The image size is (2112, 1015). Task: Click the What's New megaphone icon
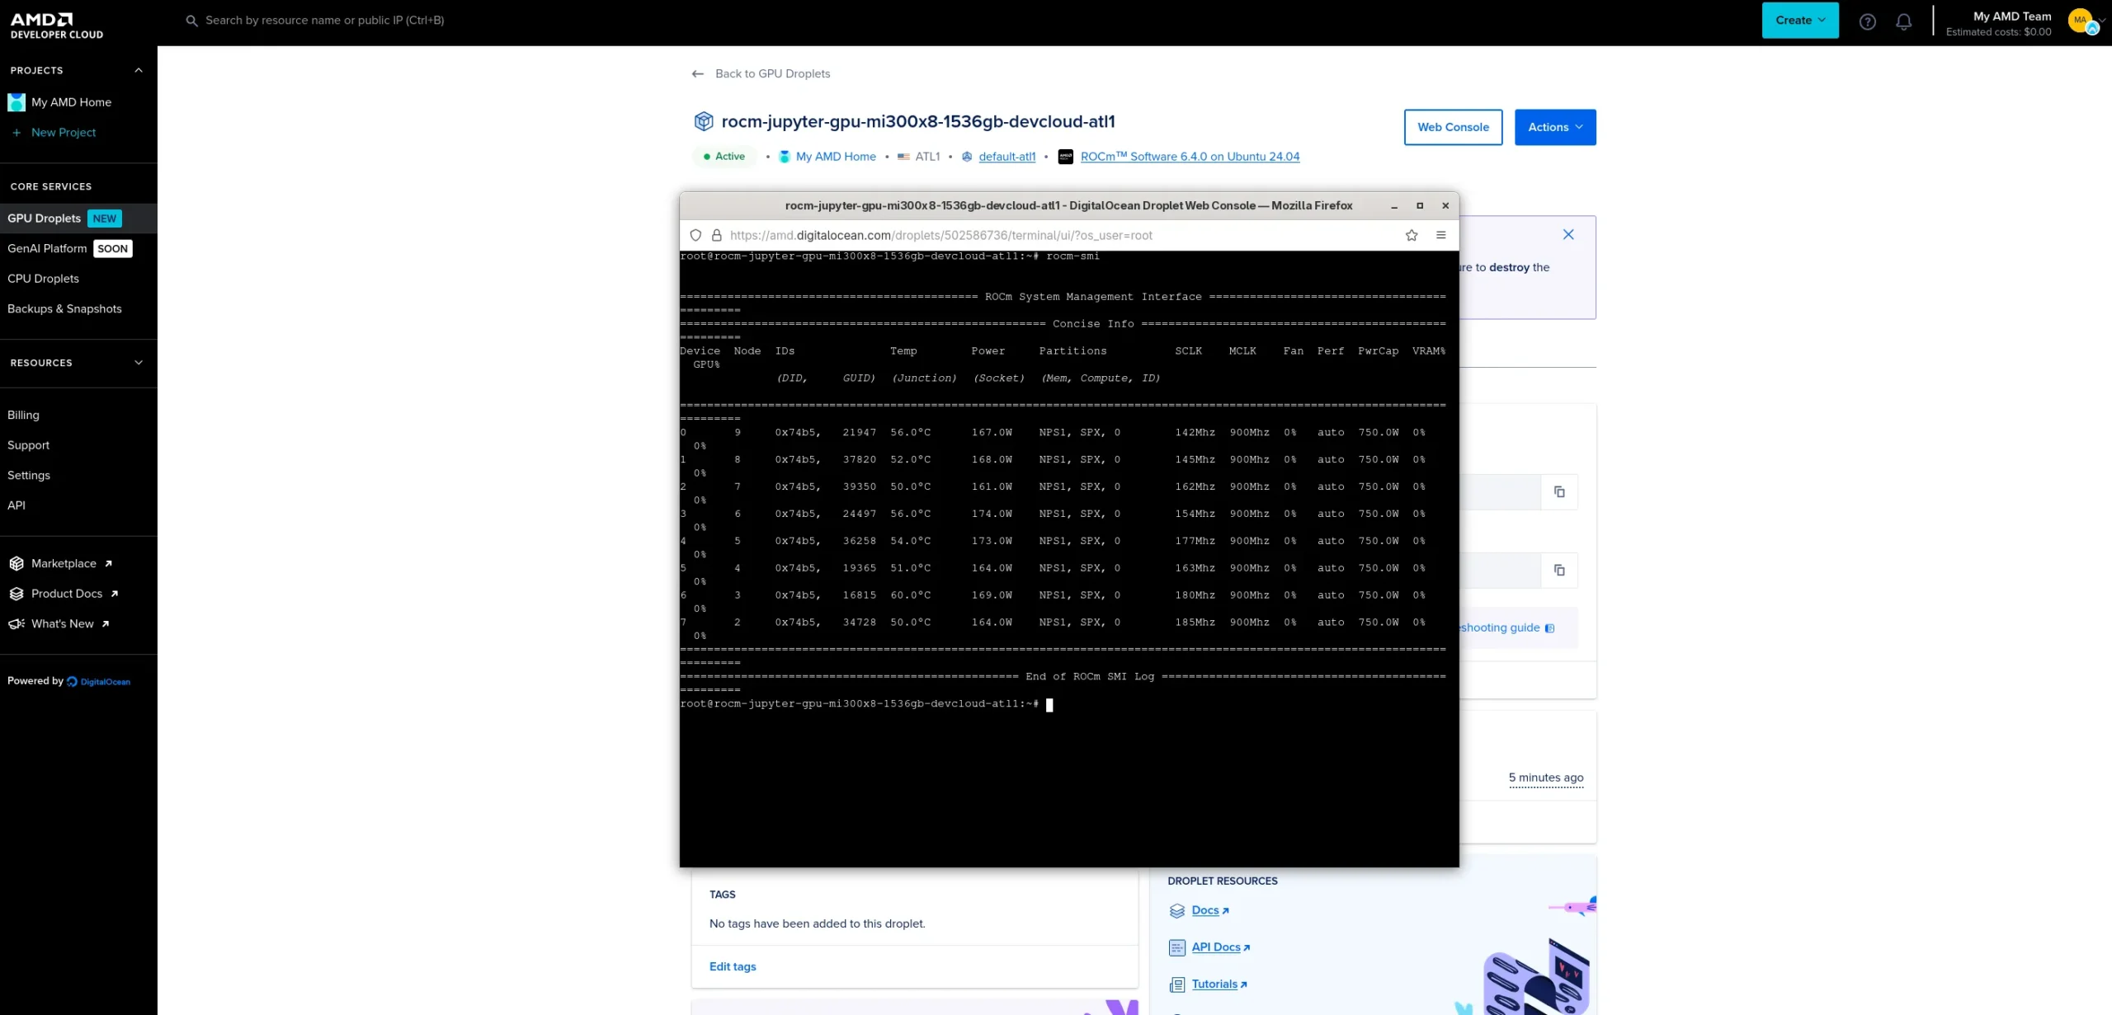pyautogui.click(x=16, y=624)
